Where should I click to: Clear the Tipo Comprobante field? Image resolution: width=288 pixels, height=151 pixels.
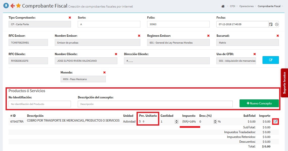70,18
